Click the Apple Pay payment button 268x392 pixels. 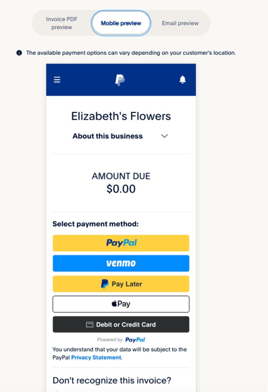click(x=121, y=304)
